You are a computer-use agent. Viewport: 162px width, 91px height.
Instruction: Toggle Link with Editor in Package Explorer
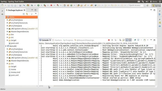click(x=27, y=14)
